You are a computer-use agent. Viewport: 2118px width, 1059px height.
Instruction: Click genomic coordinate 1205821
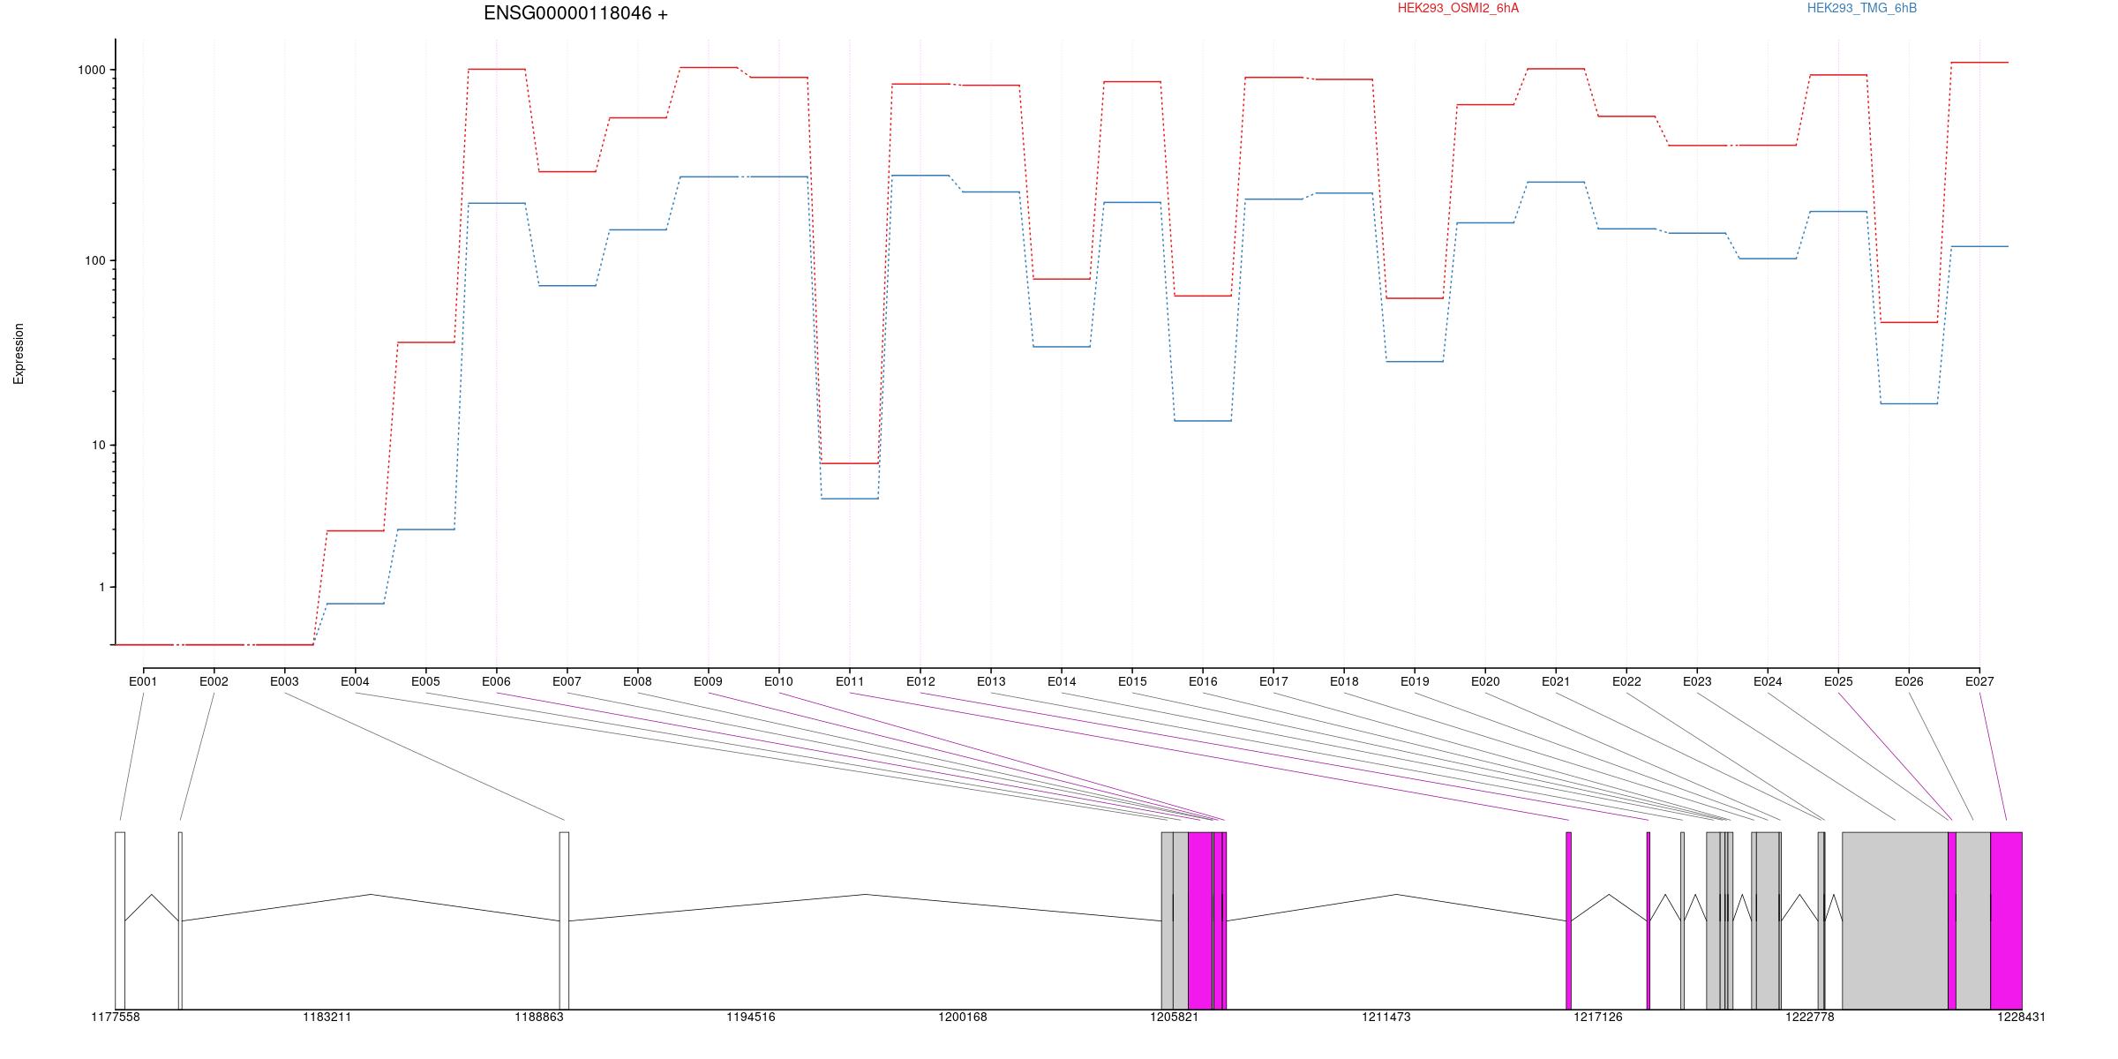tap(1175, 1017)
